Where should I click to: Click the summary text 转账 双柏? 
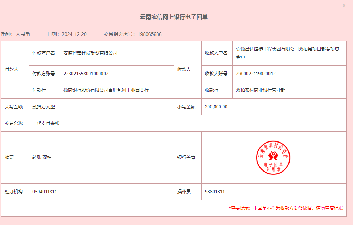point(42,157)
